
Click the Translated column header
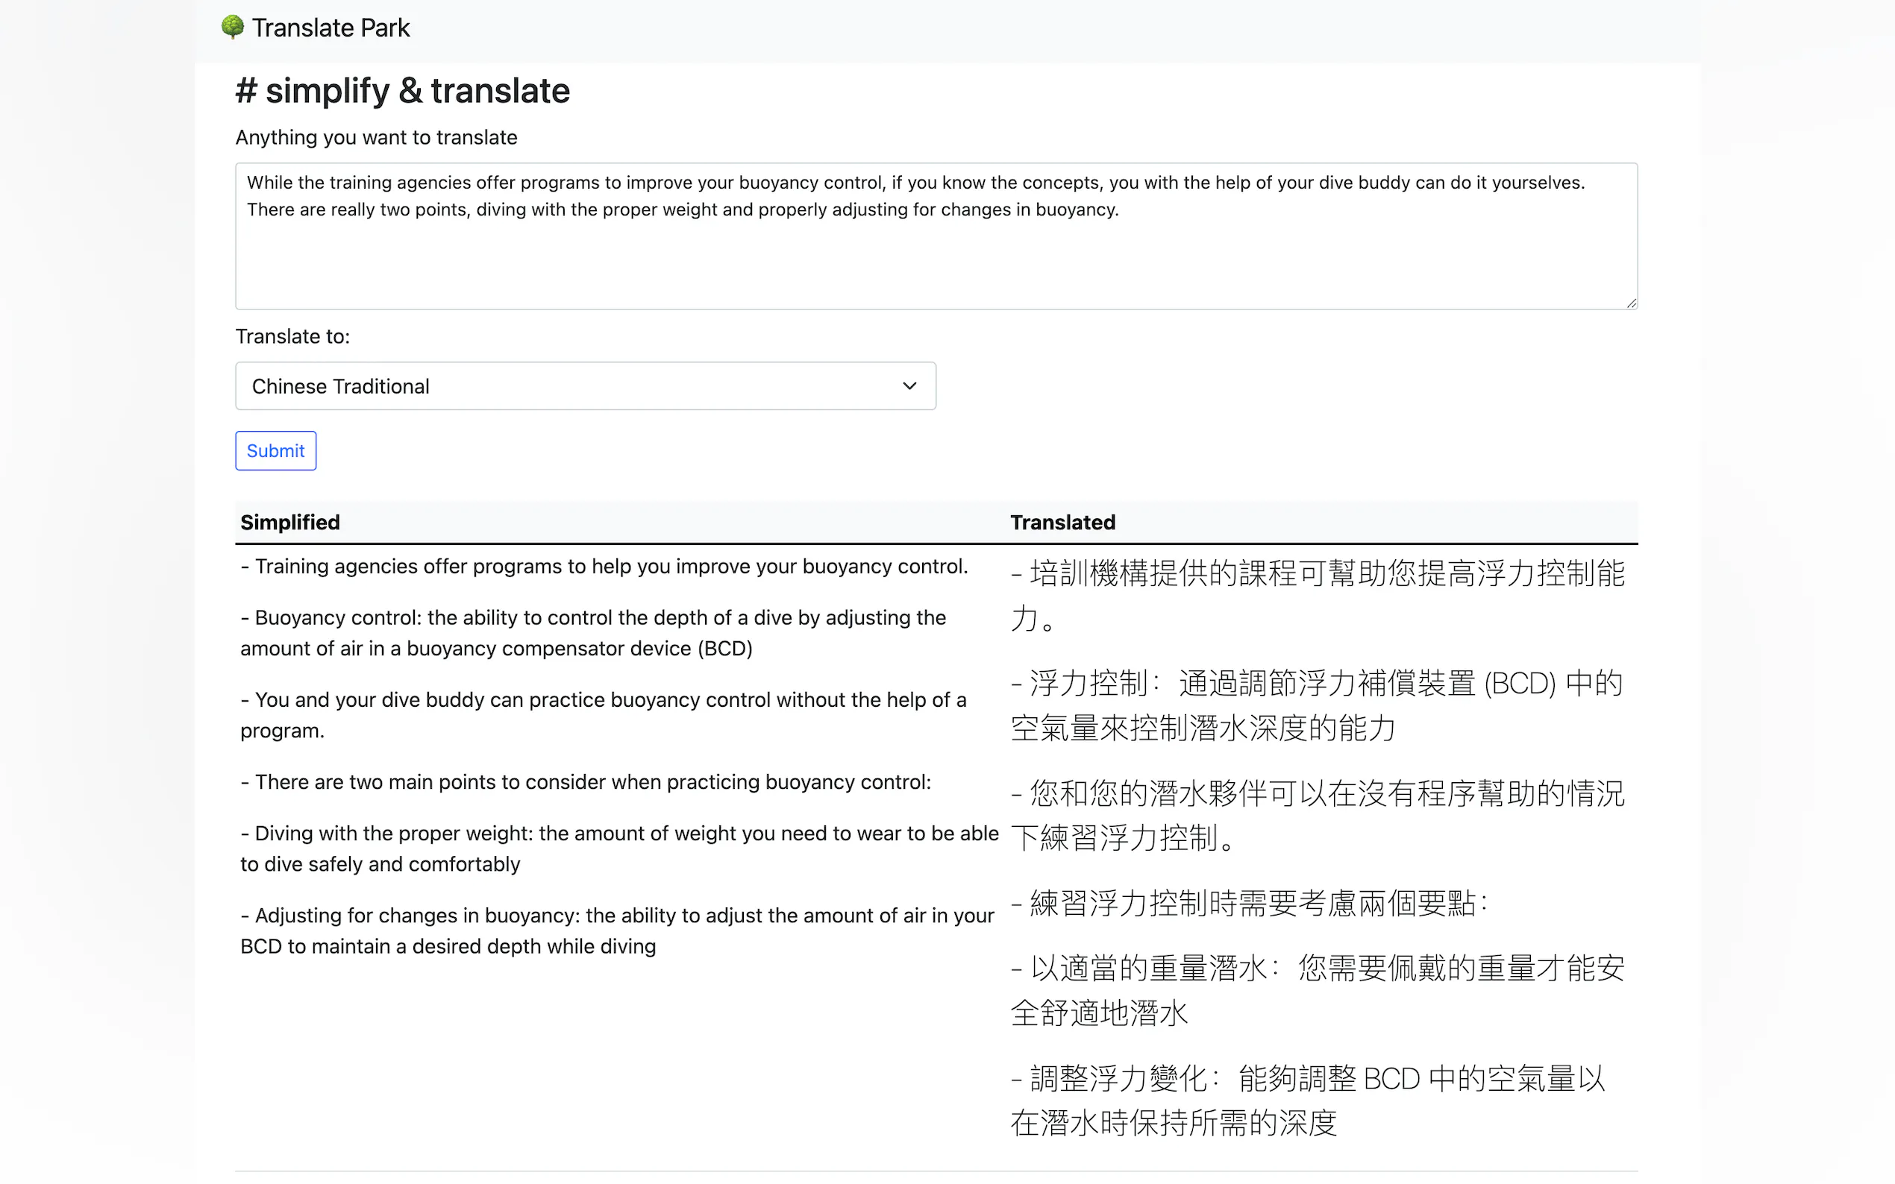coord(1062,523)
